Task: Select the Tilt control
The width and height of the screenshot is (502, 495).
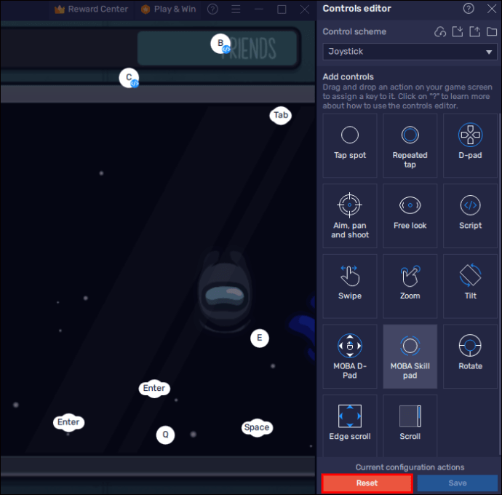Action: coord(470,286)
